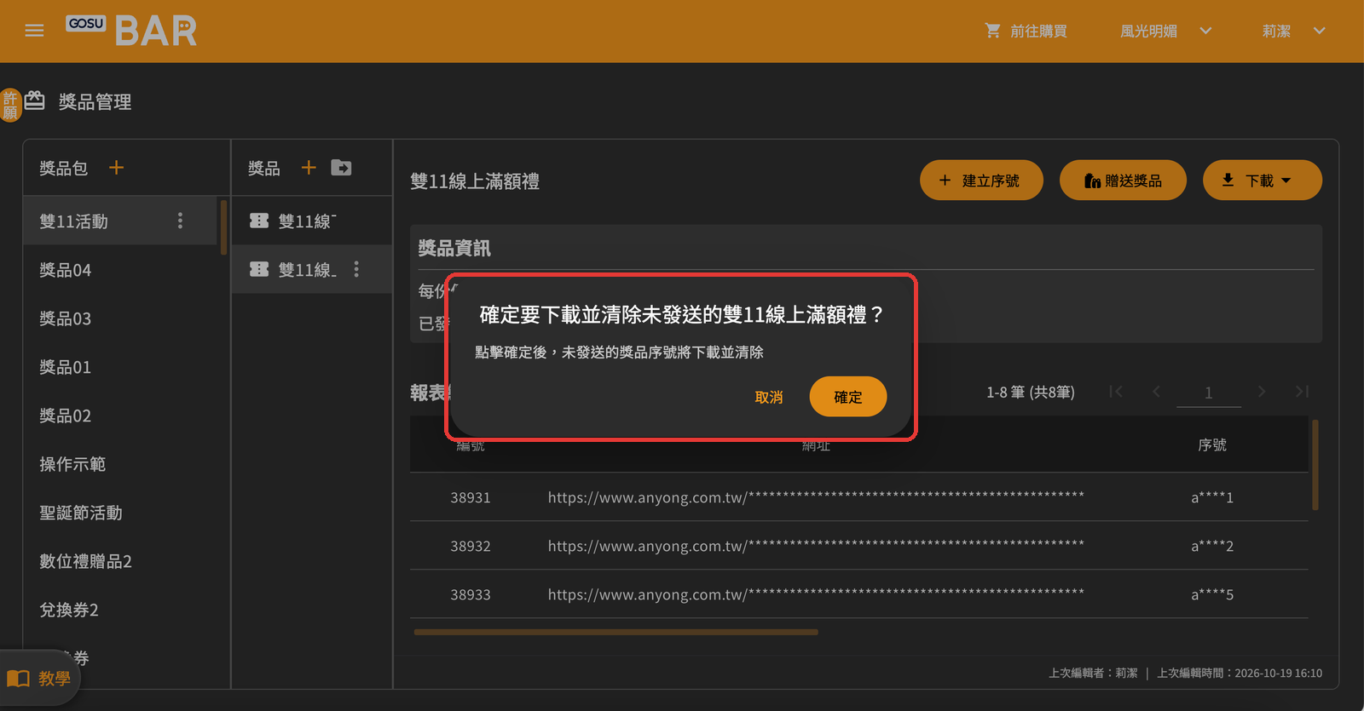Open the 教學 tutorial button
This screenshot has width=1364, height=711.
(39, 679)
